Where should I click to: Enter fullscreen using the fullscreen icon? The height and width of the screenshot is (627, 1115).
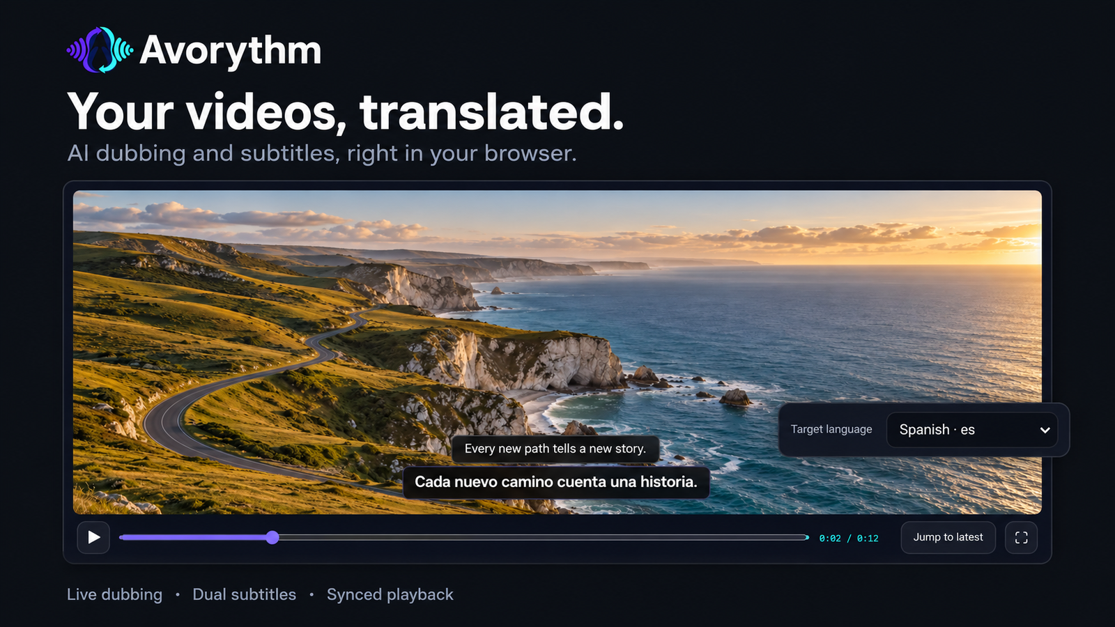click(x=1021, y=538)
